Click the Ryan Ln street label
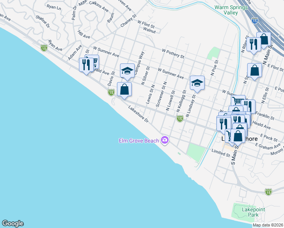This screenshot has height=228, width=284. click(x=54, y=7)
